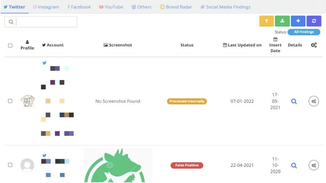Click the No Screenshot Found text

pos(118,101)
